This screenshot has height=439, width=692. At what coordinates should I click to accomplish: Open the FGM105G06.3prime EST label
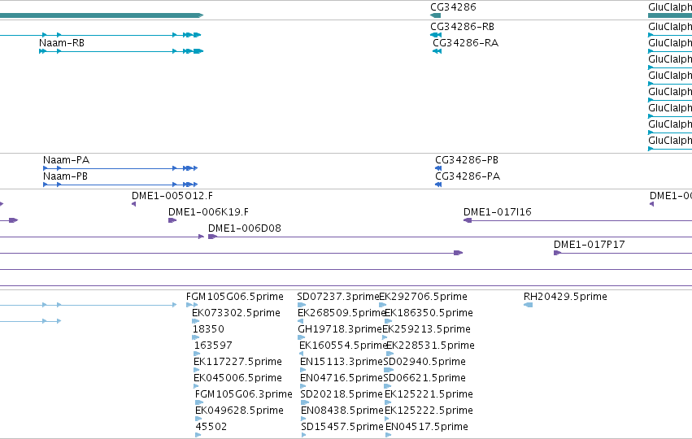point(244,394)
